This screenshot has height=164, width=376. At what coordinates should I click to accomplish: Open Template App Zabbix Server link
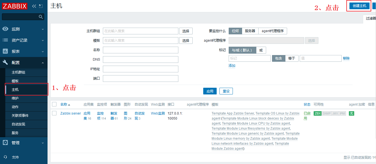pos(233,113)
